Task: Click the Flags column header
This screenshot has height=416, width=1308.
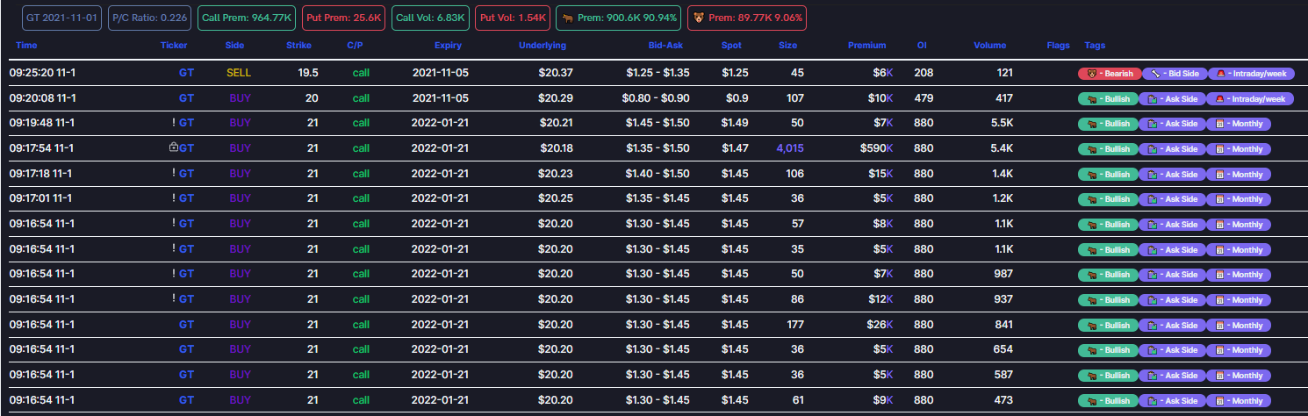Action: tap(1058, 45)
